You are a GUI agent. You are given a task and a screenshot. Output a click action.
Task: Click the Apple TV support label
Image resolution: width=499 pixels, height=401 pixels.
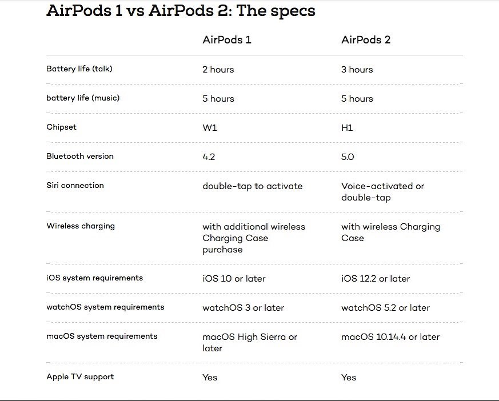click(x=80, y=376)
